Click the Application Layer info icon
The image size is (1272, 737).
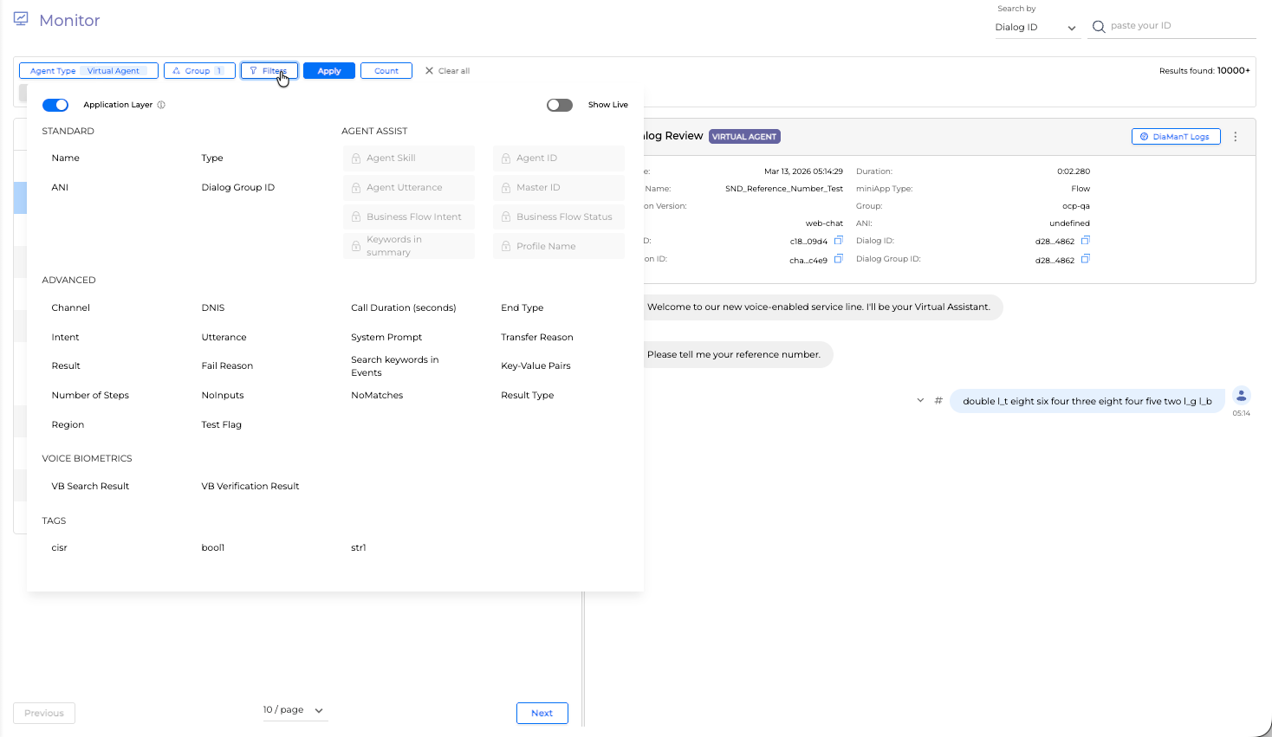click(161, 105)
